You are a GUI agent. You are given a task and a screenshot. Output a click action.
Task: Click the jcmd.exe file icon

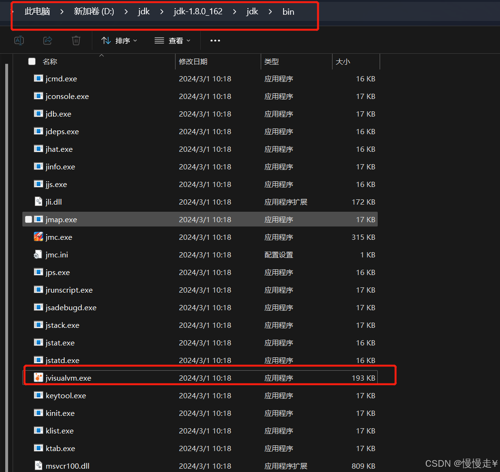tap(38, 78)
